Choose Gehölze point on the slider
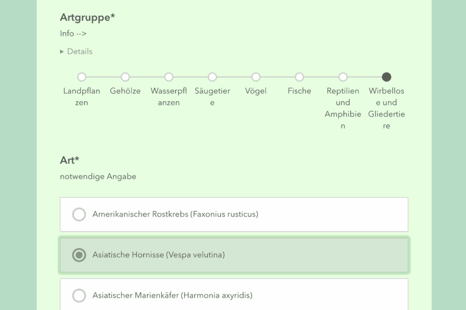Image resolution: width=466 pixels, height=310 pixels. tap(125, 77)
